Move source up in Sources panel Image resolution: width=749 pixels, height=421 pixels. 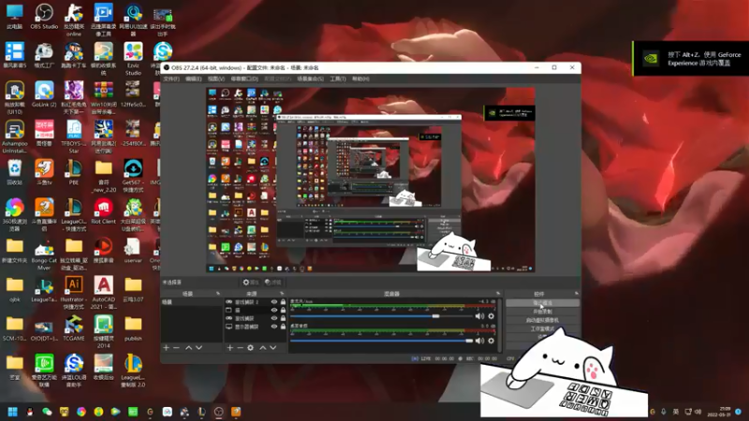[x=263, y=347]
